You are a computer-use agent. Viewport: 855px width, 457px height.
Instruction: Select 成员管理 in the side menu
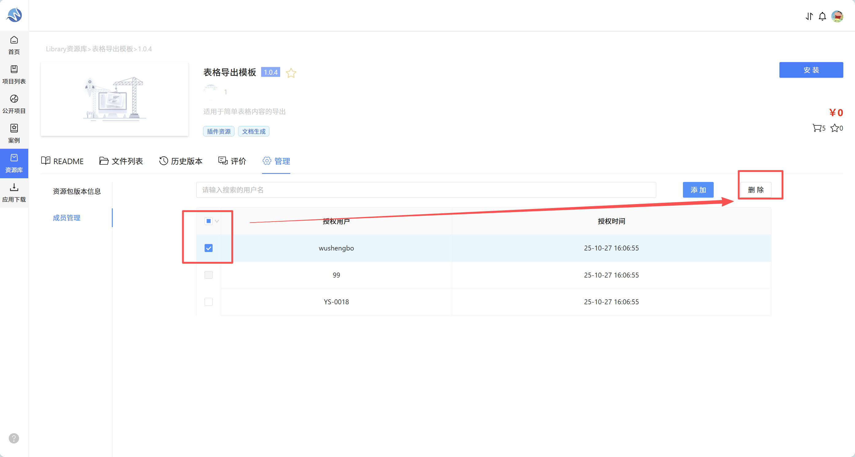click(67, 218)
